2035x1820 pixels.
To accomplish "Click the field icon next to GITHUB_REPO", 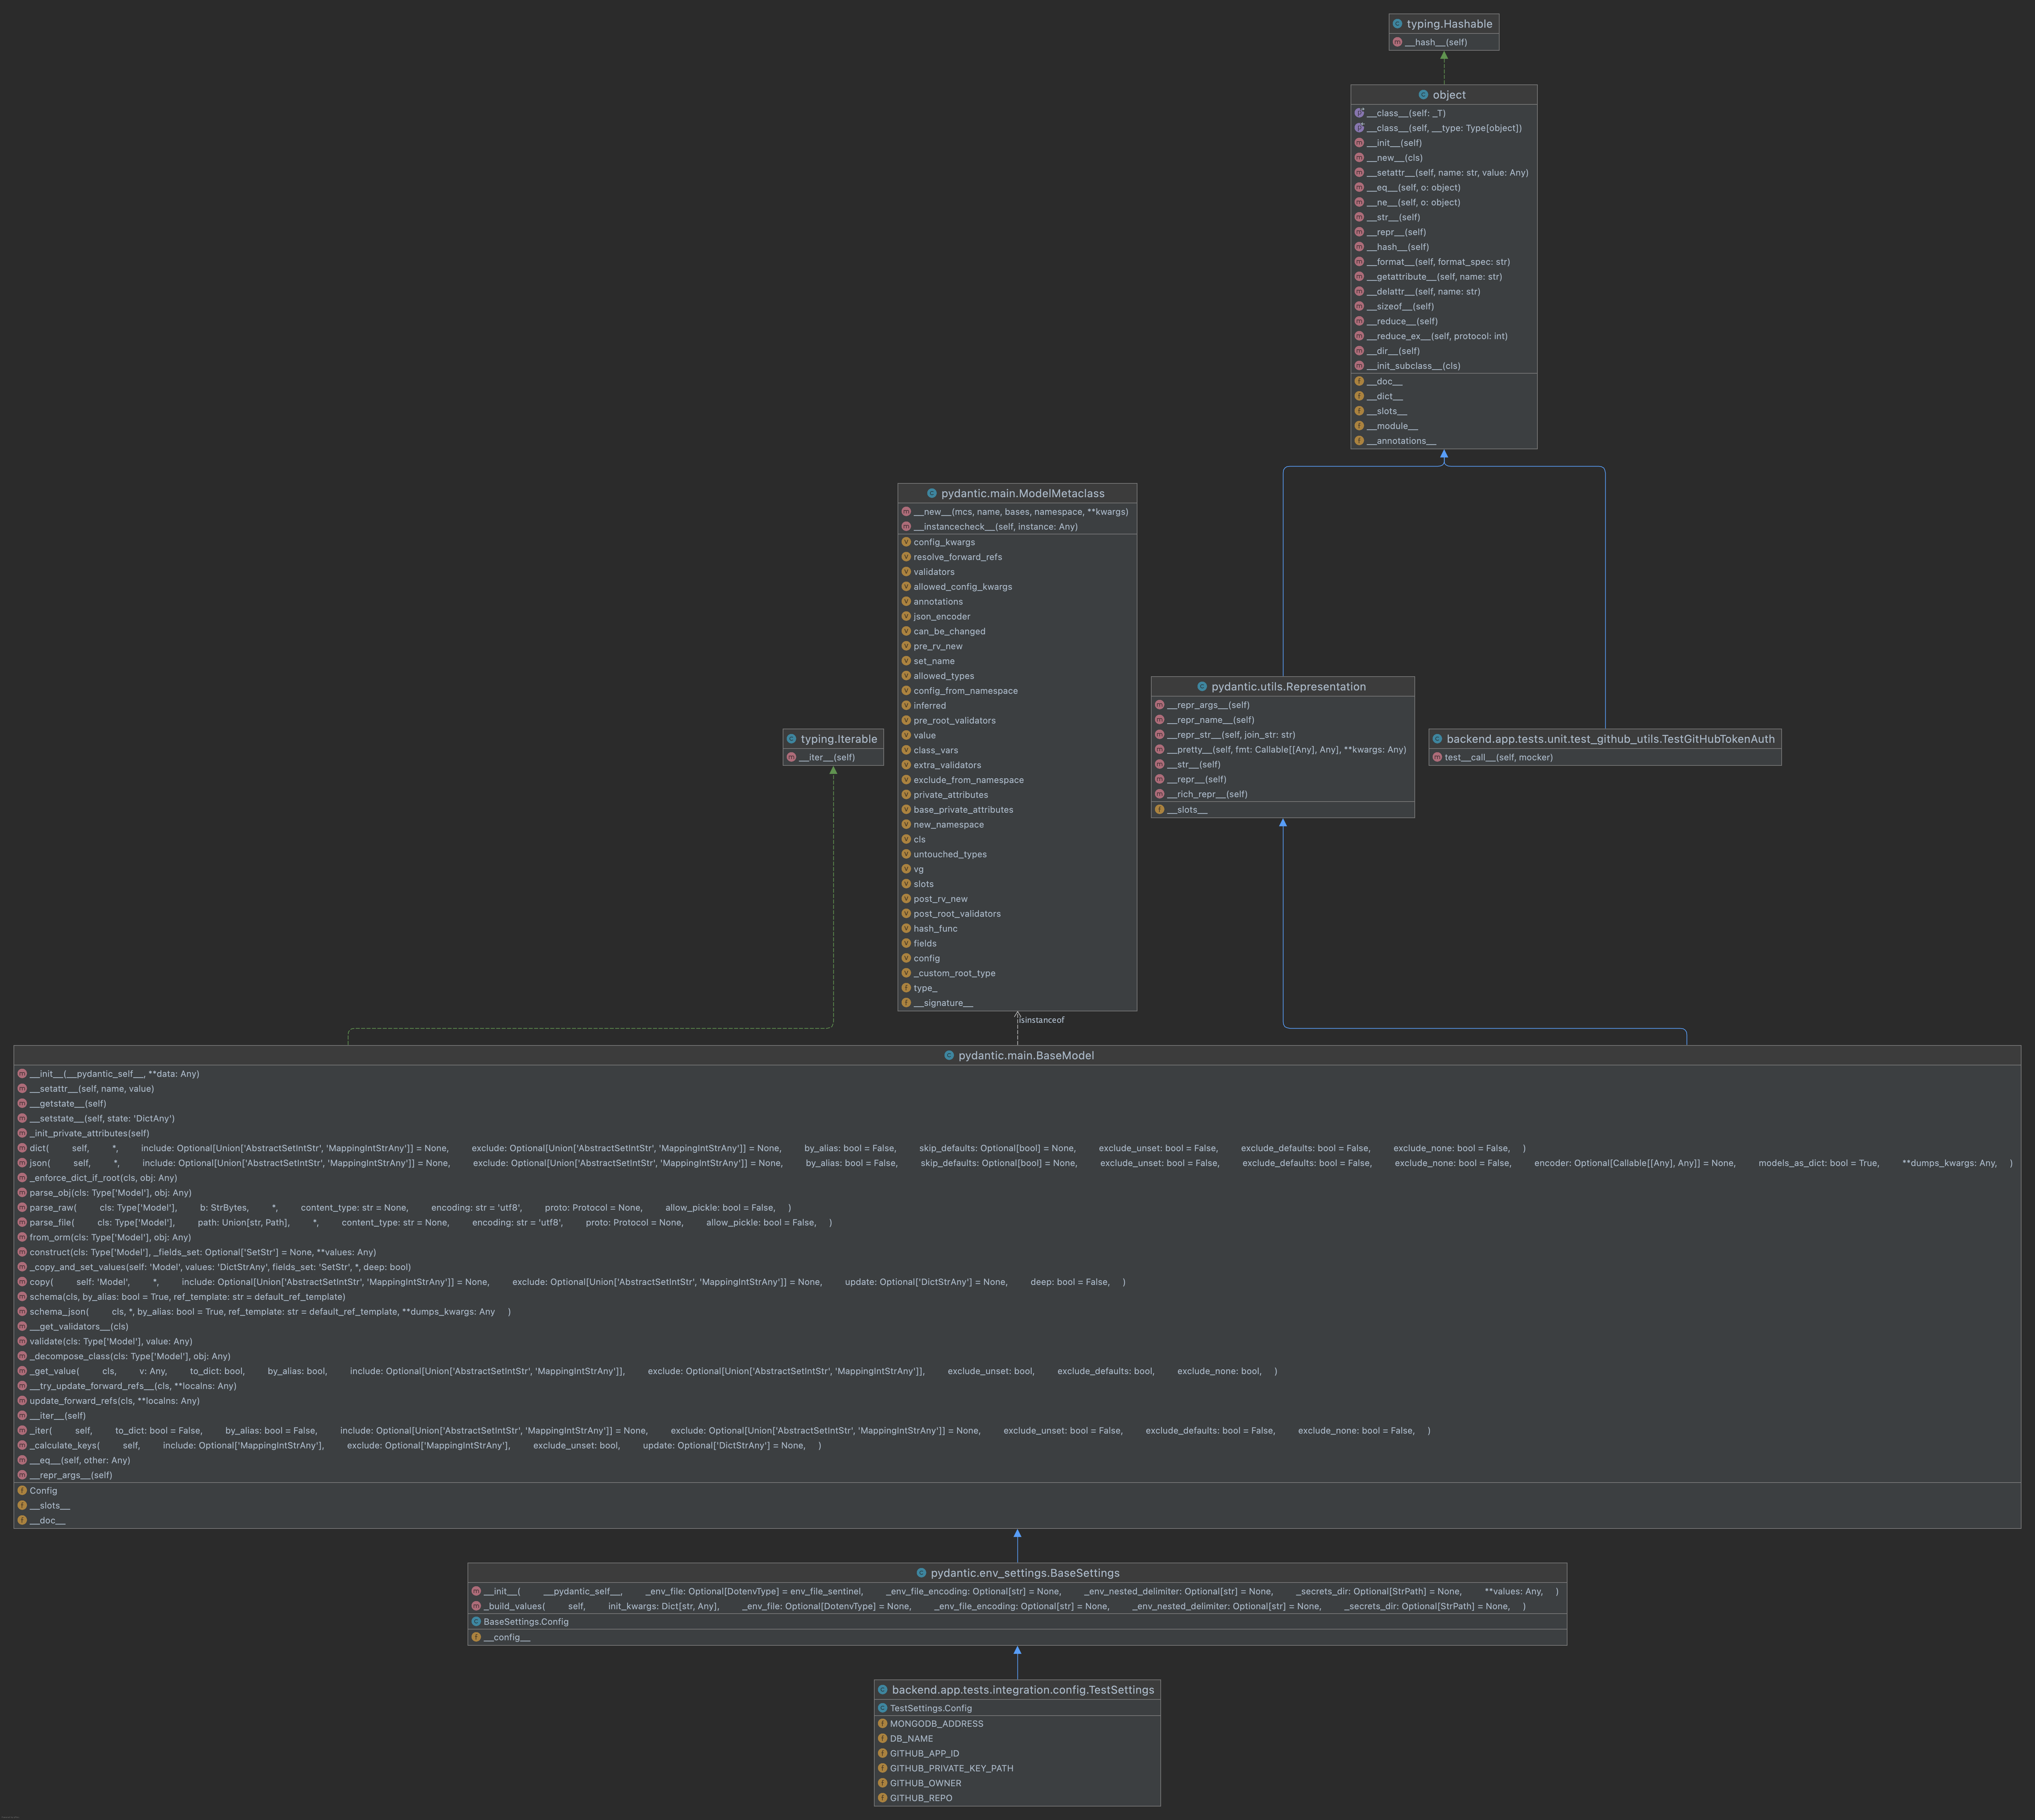I will coord(882,1798).
